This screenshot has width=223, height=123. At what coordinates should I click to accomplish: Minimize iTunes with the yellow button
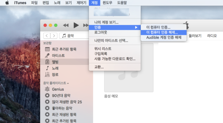coord(51,25)
